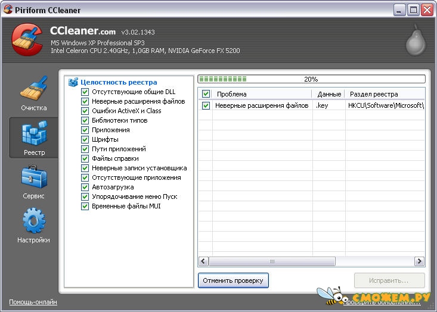
Task: Click the scan progress bar at 20%
Action: [311, 79]
